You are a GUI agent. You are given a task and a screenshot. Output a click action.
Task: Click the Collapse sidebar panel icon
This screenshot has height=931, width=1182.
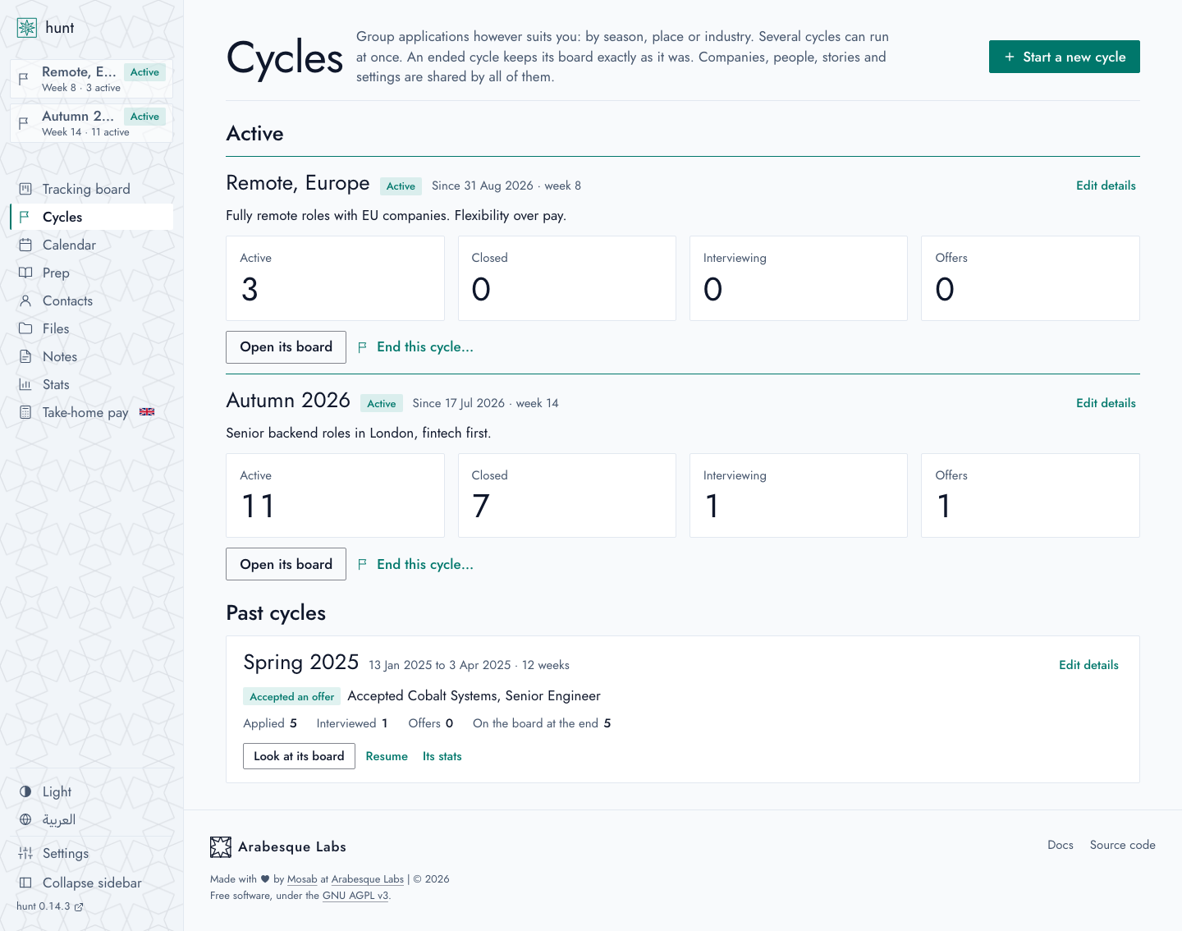(25, 883)
